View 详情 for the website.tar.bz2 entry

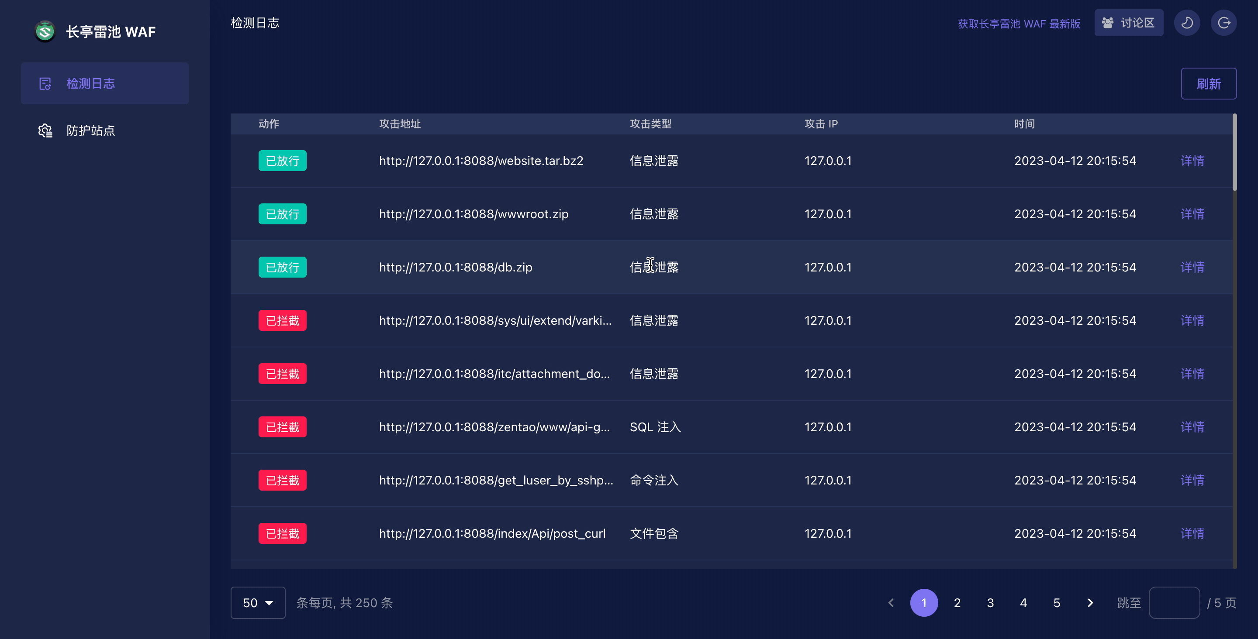(x=1192, y=161)
